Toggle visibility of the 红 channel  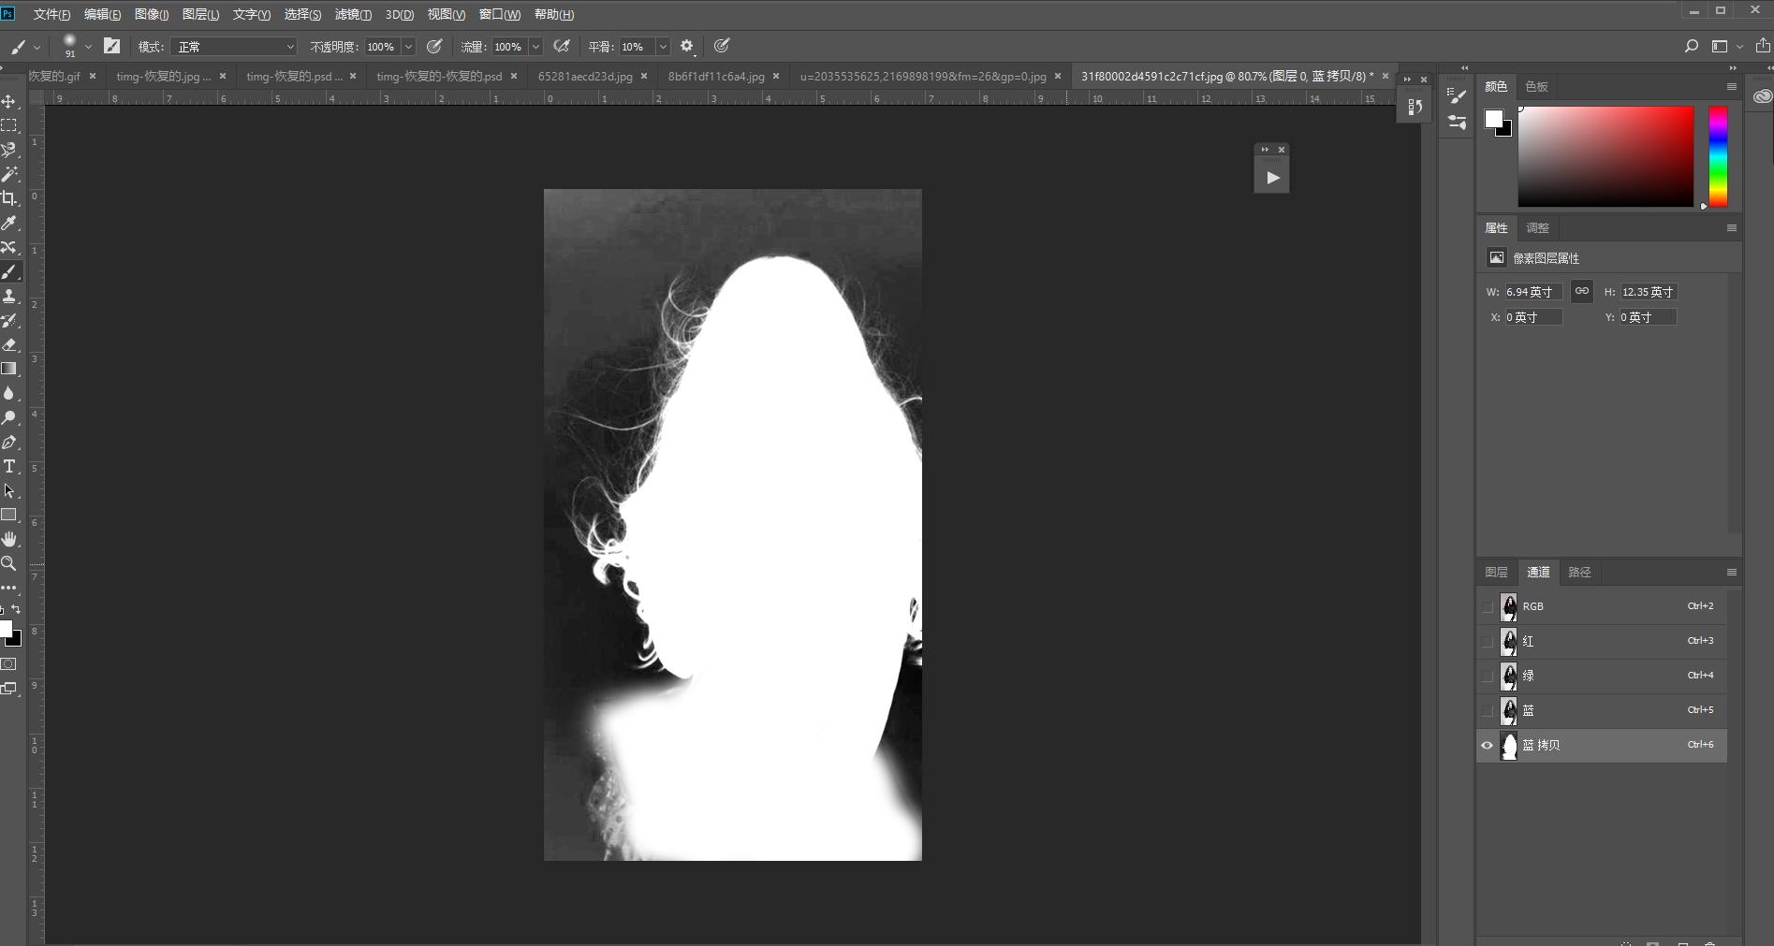(1488, 641)
